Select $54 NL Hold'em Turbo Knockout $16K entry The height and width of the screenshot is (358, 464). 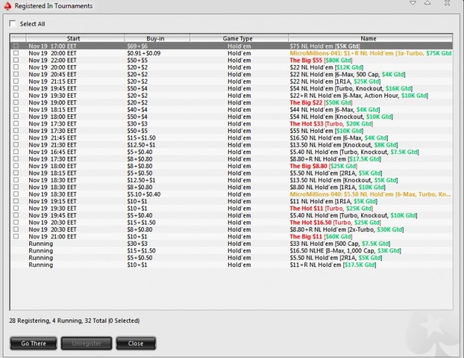pyautogui.click(x=351, y=88)
